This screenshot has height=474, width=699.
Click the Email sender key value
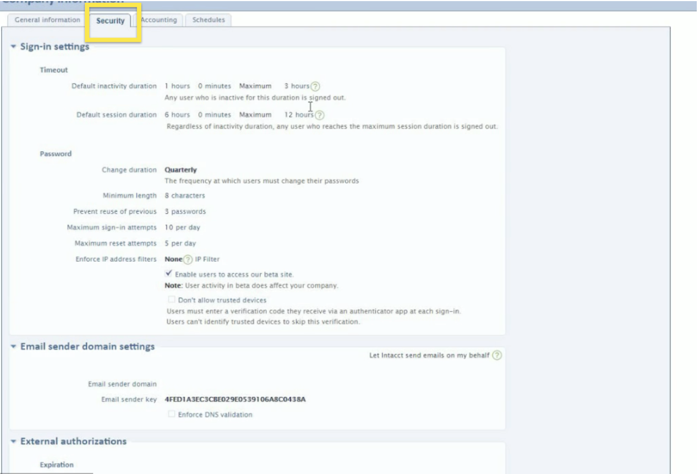[235, 399]
